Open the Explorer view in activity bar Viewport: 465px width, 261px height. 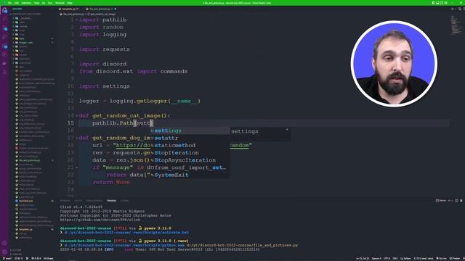pyautogui.click(x=4, y=11)
